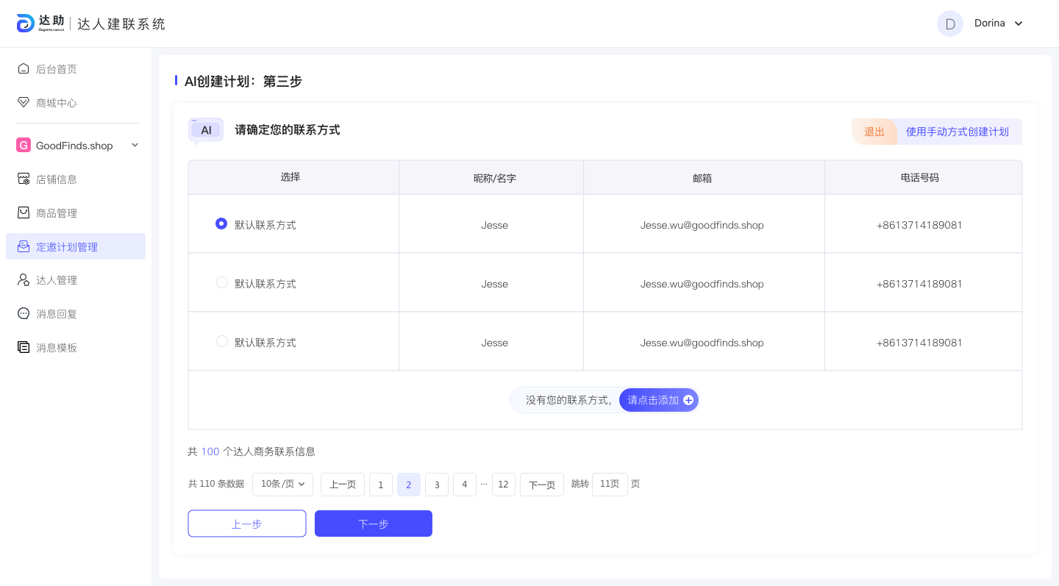1059x586 pixels.
Task: Click the 使用手动方式创建计划 link
Action: pos(957,132)
